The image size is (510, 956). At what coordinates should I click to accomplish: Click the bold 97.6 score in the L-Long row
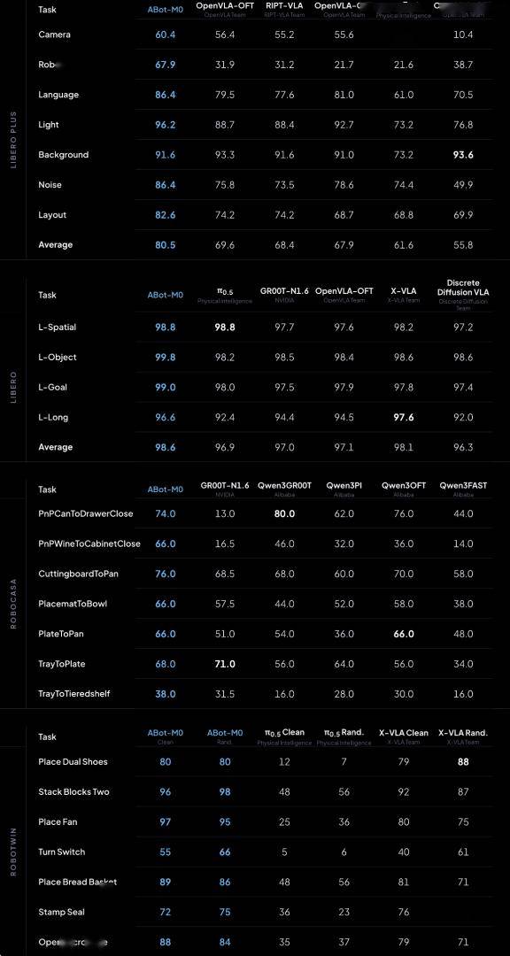click(x=404, y=418)
